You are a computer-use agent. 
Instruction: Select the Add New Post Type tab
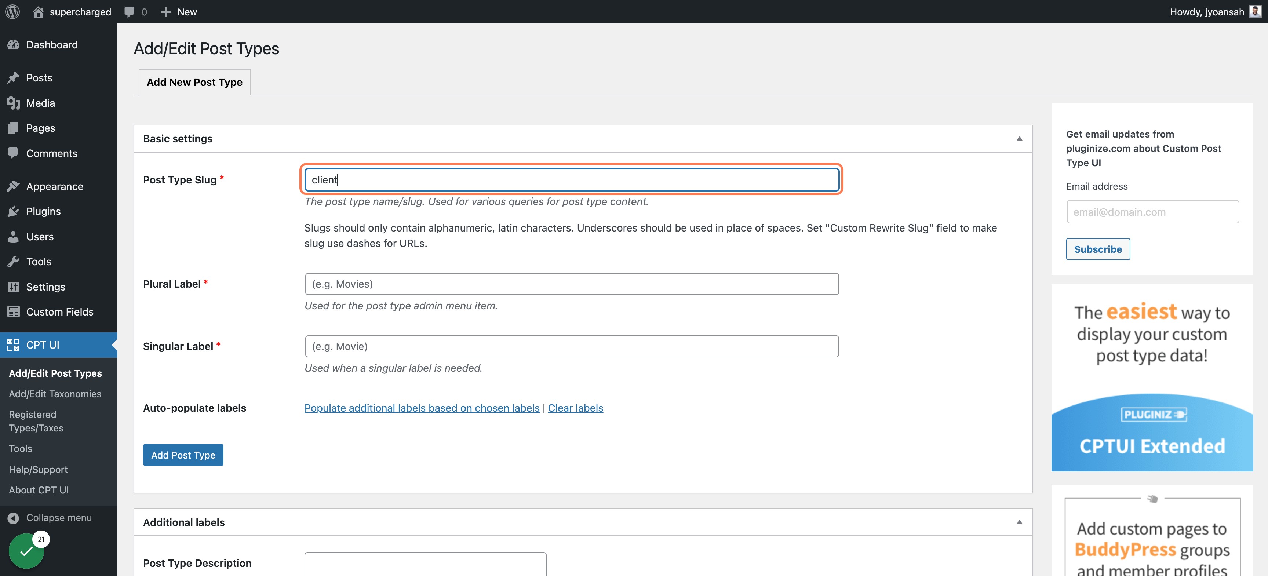[194, 82]
